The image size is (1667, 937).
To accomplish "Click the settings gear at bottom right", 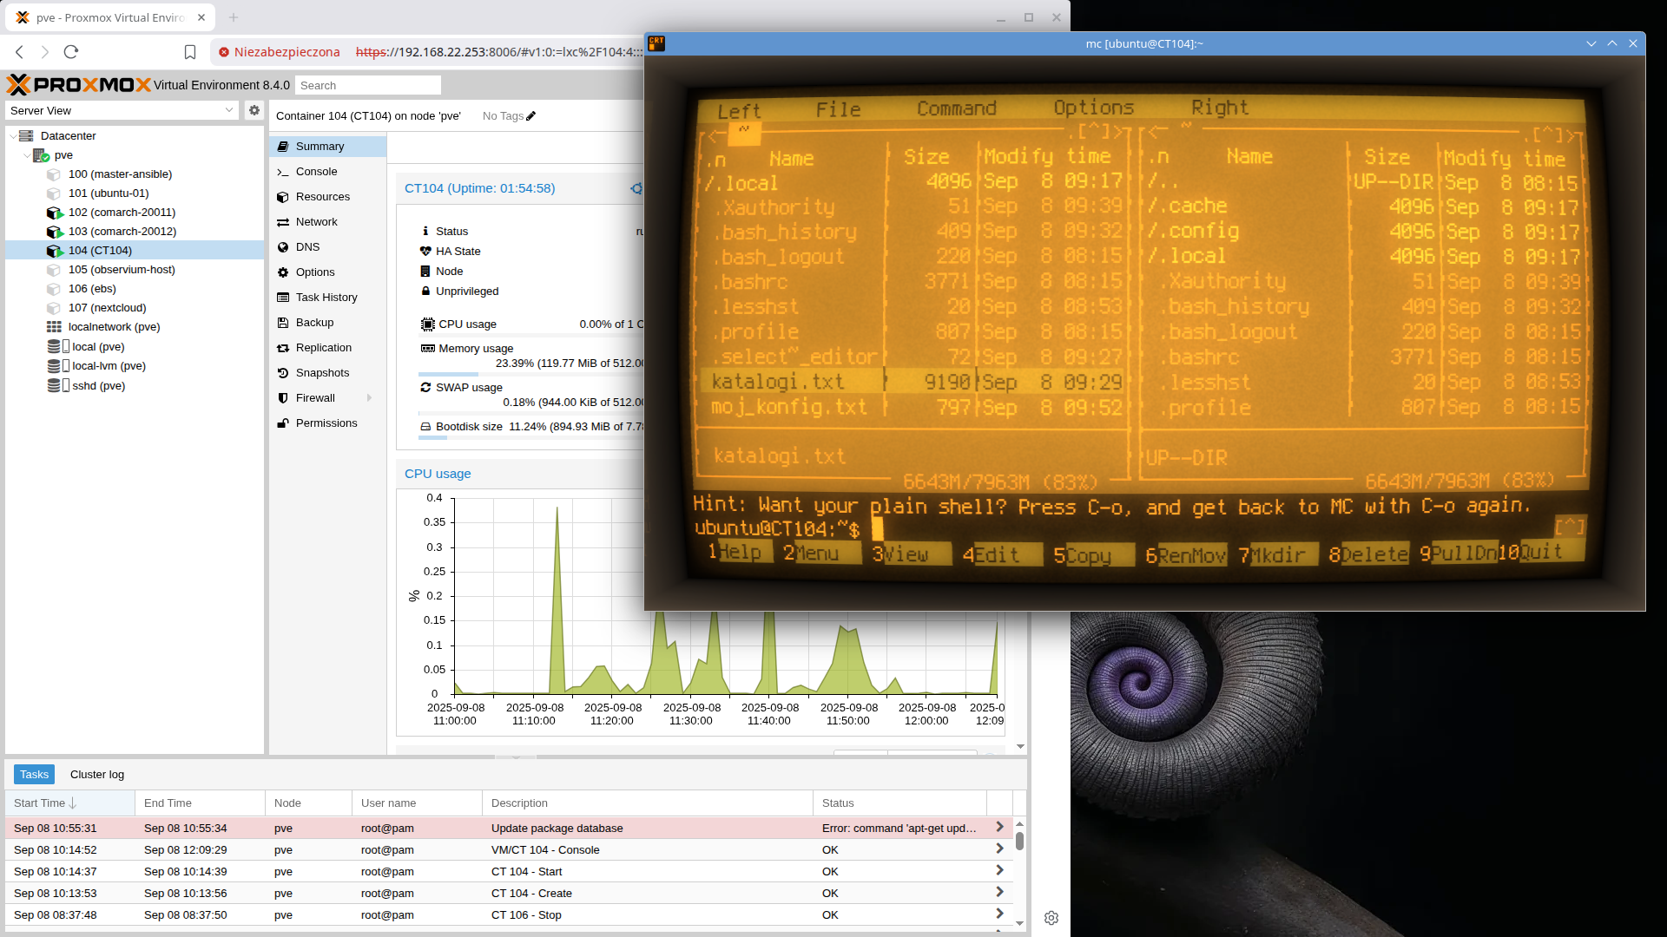I will pyautogui.click(x=1051, y=918).
